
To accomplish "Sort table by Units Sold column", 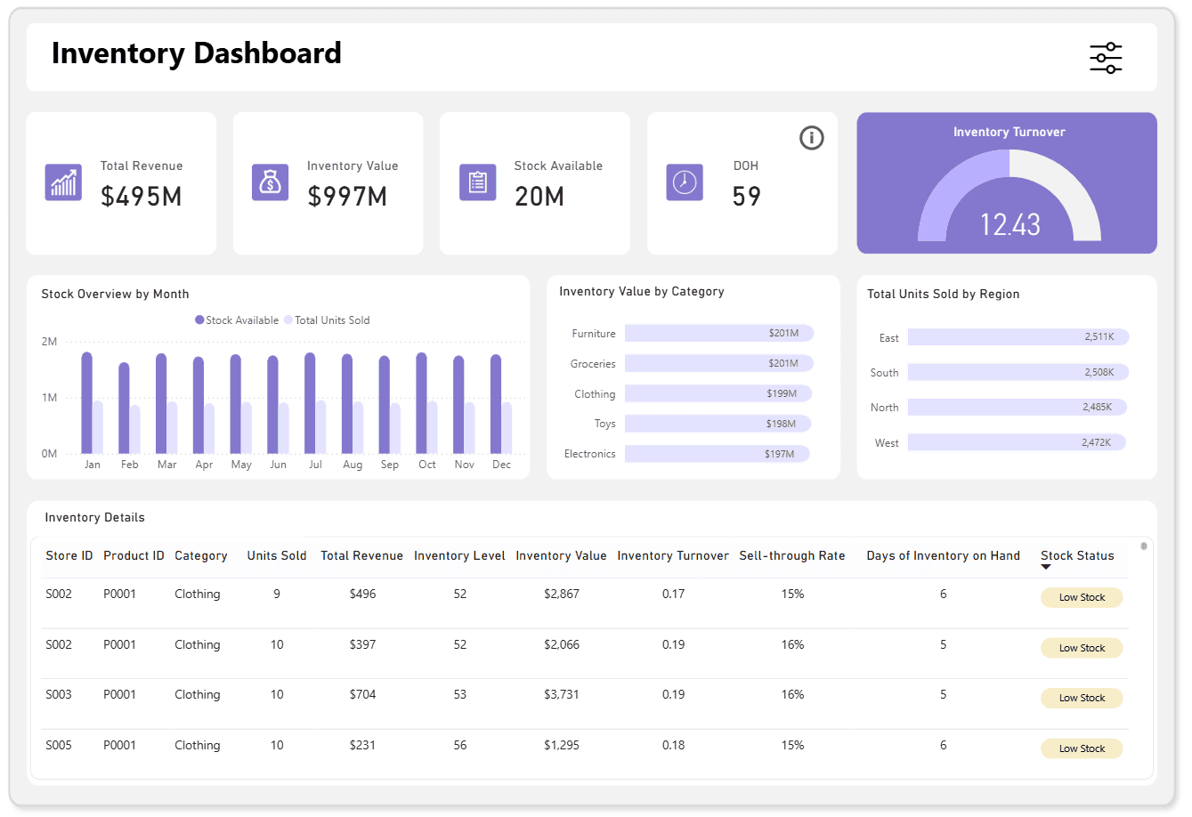I will (x=276, y=555).
